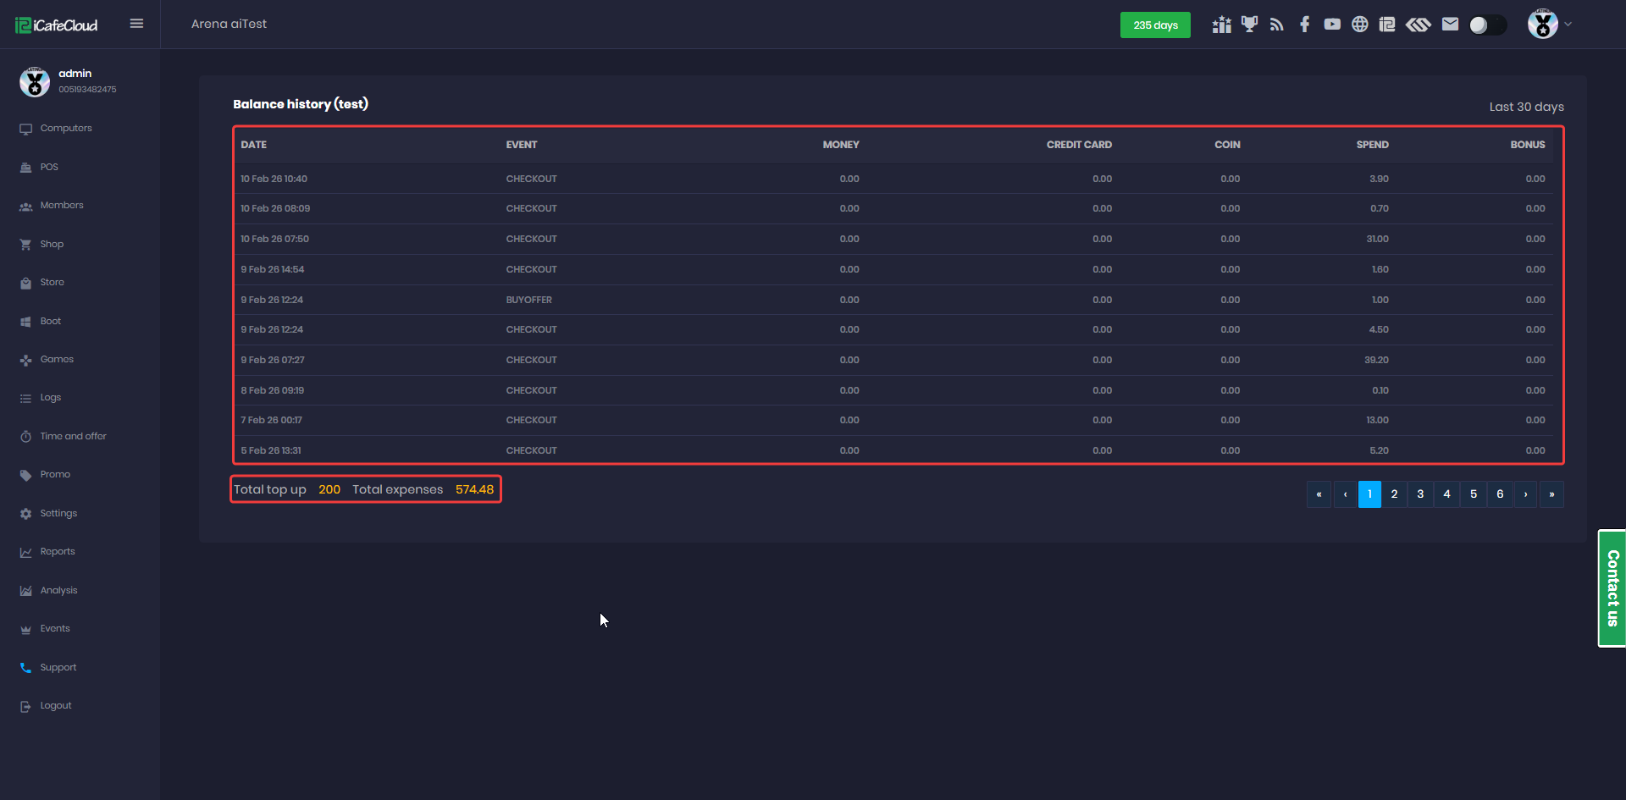Open Reports in the sidebar

point(58,552)
